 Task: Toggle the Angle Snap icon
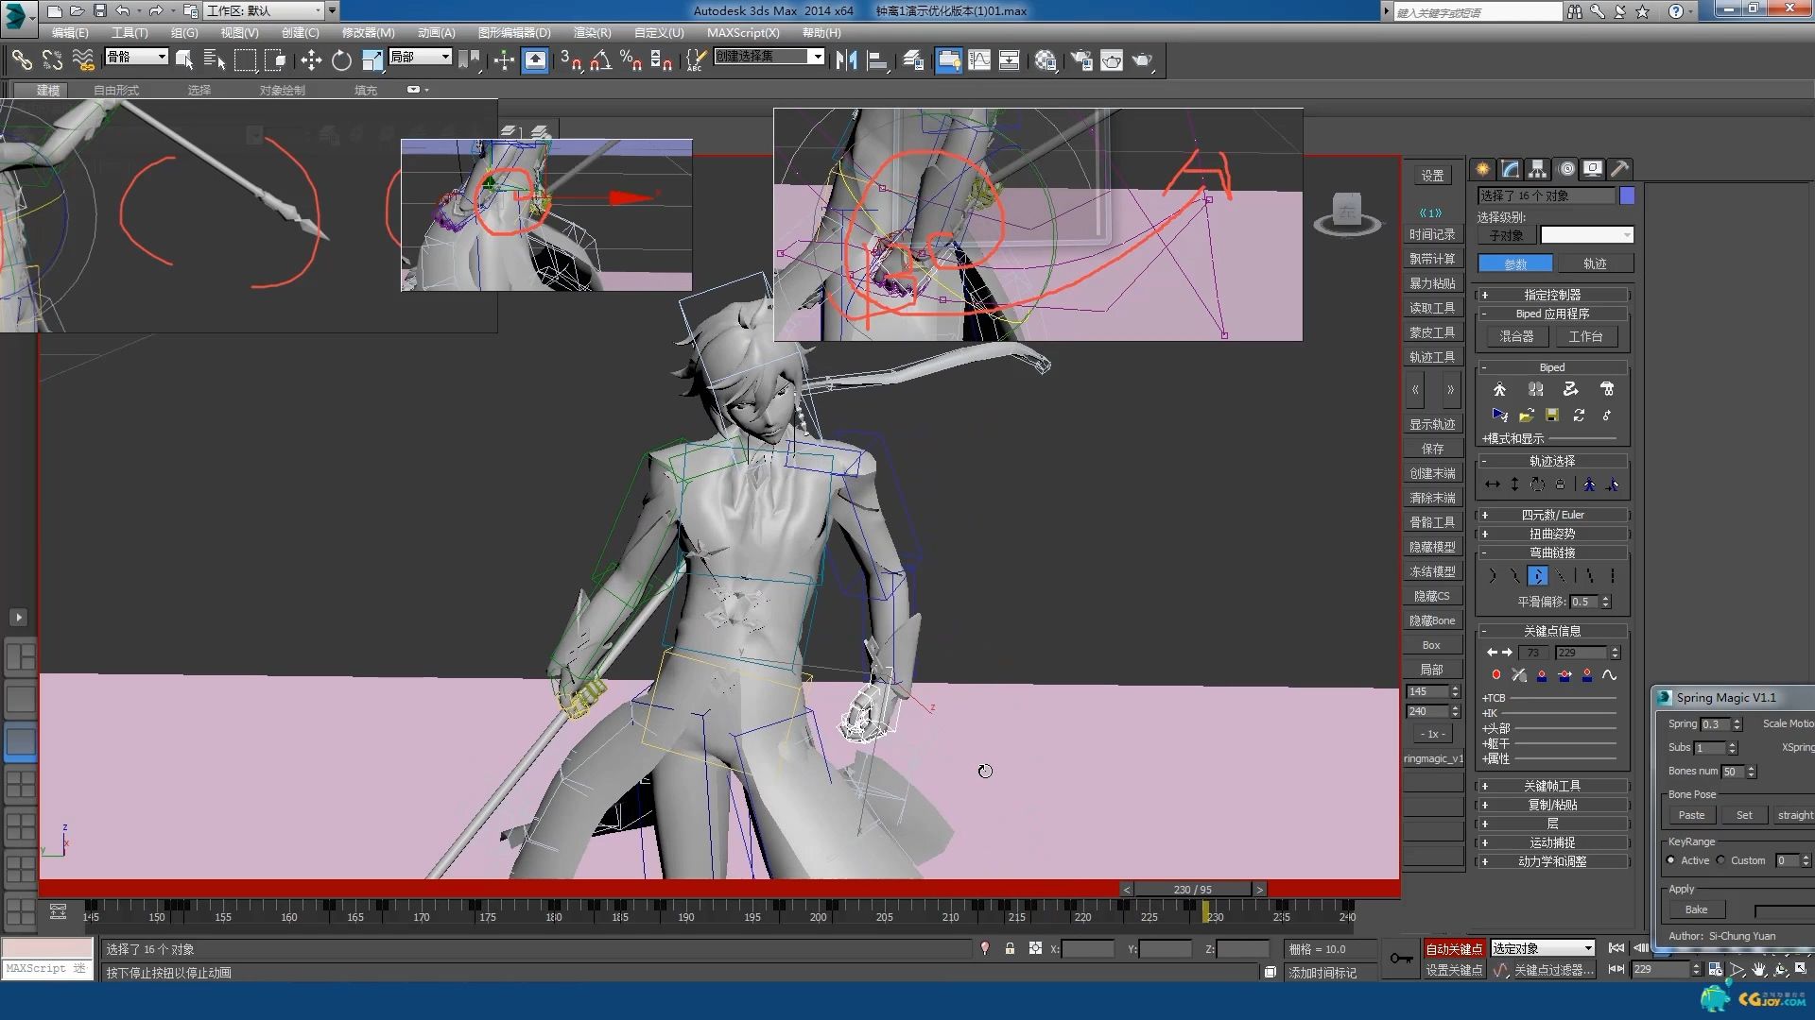[600, 60]
